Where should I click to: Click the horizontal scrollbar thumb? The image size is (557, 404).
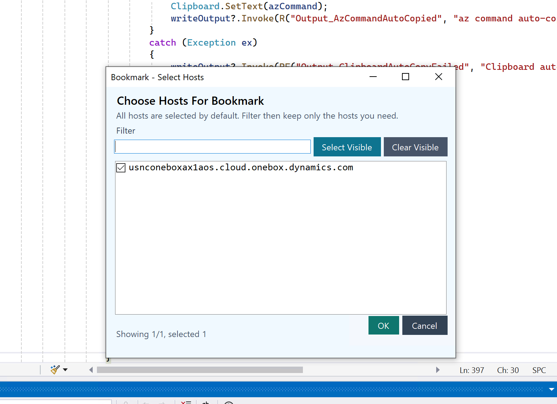(x=200, y=370)
